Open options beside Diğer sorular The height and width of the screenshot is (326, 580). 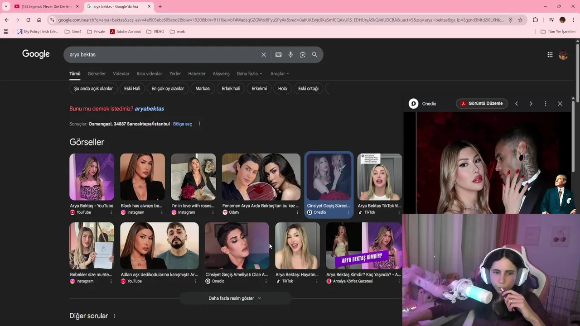tap(114, 316)
